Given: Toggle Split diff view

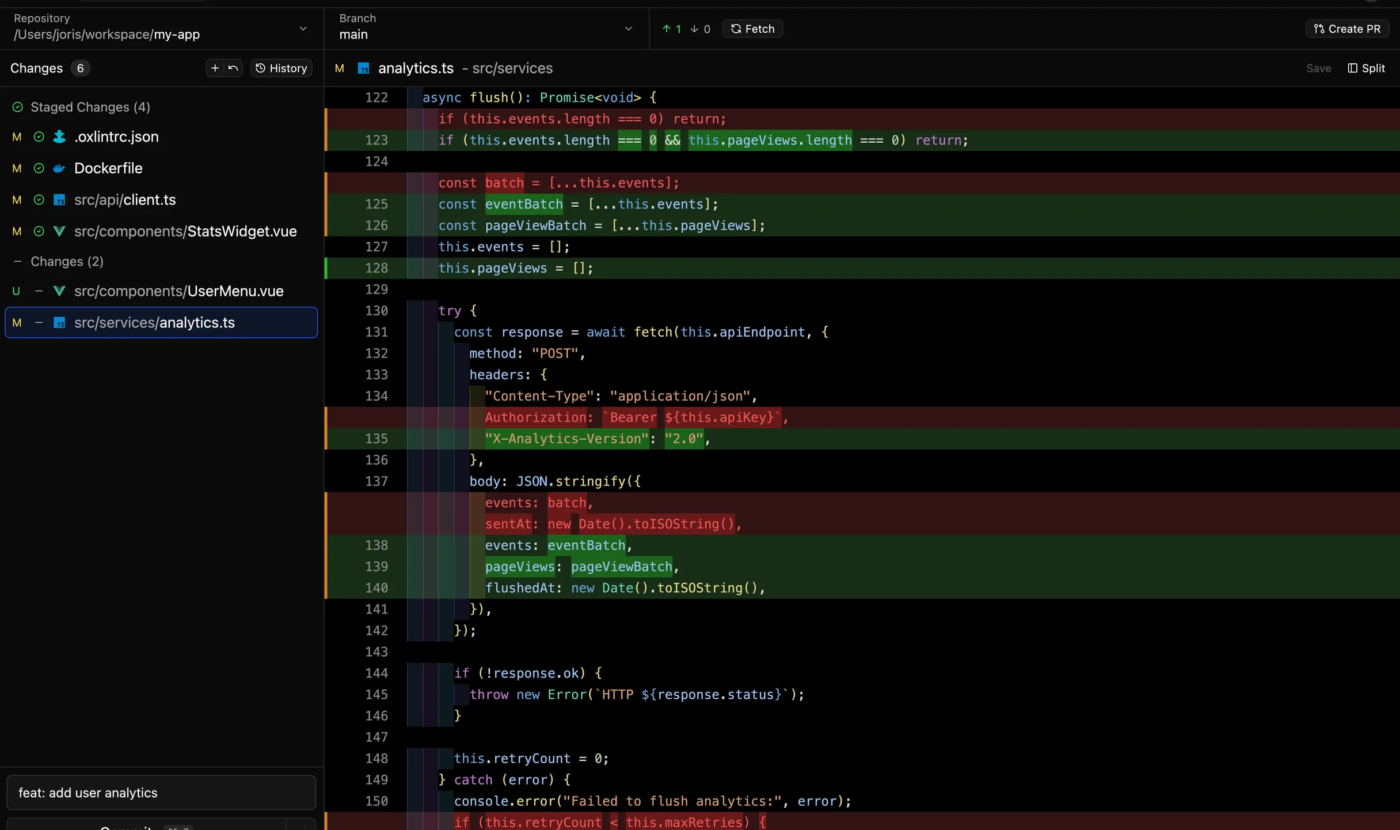Looking at the screenshot, I should (x=1367, y=68).
